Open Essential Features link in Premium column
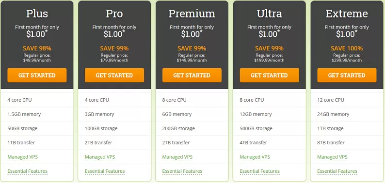This screenshot has width=385, height=183. coord(182,171)
